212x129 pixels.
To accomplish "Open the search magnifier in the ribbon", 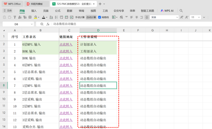I will (181, 11).
